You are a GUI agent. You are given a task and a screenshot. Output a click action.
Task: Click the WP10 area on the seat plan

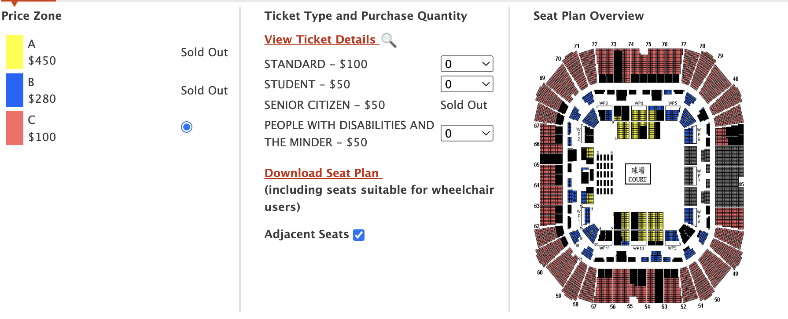coord(638,249)
